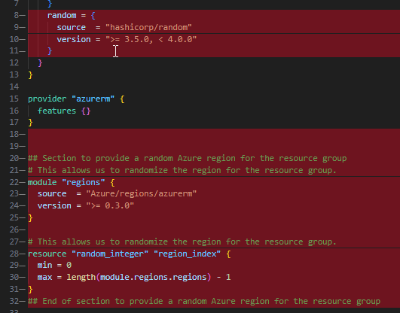Click the min = 0 line
This screenshot has width=400, height=313.
tap(54, 266)
